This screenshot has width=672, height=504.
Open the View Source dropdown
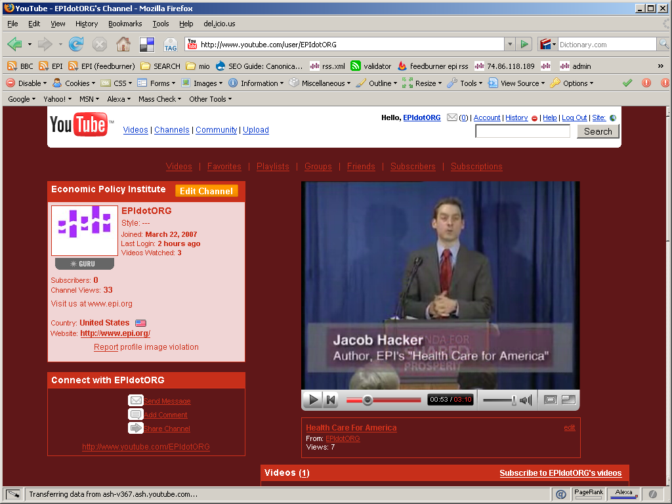point(517,83)
